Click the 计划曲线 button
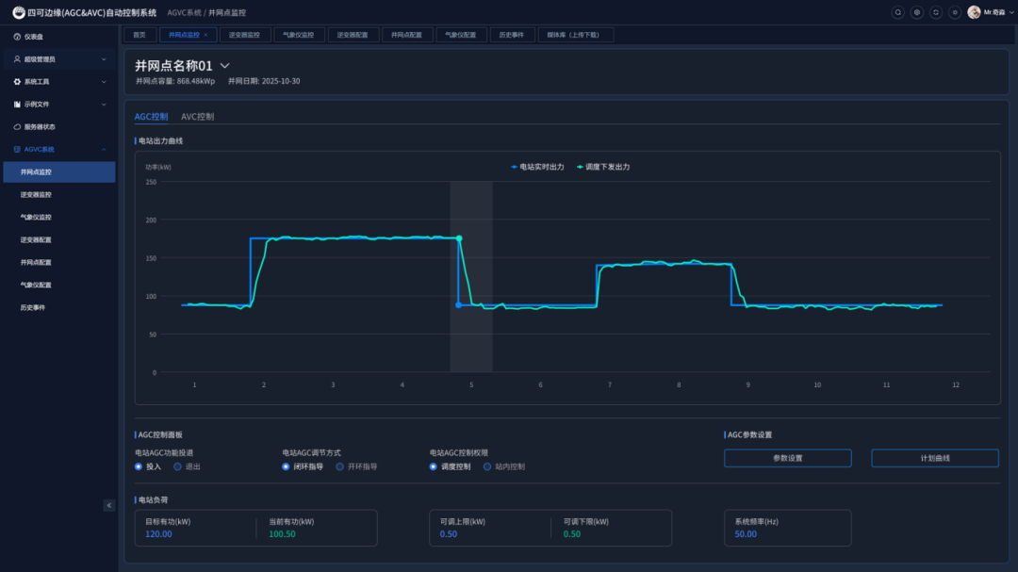The height and width of the screenshot is (572, 1018). coord(934,458)
